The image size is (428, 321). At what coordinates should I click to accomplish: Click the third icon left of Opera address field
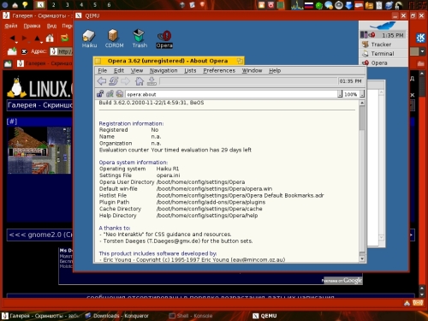point(120,93)
